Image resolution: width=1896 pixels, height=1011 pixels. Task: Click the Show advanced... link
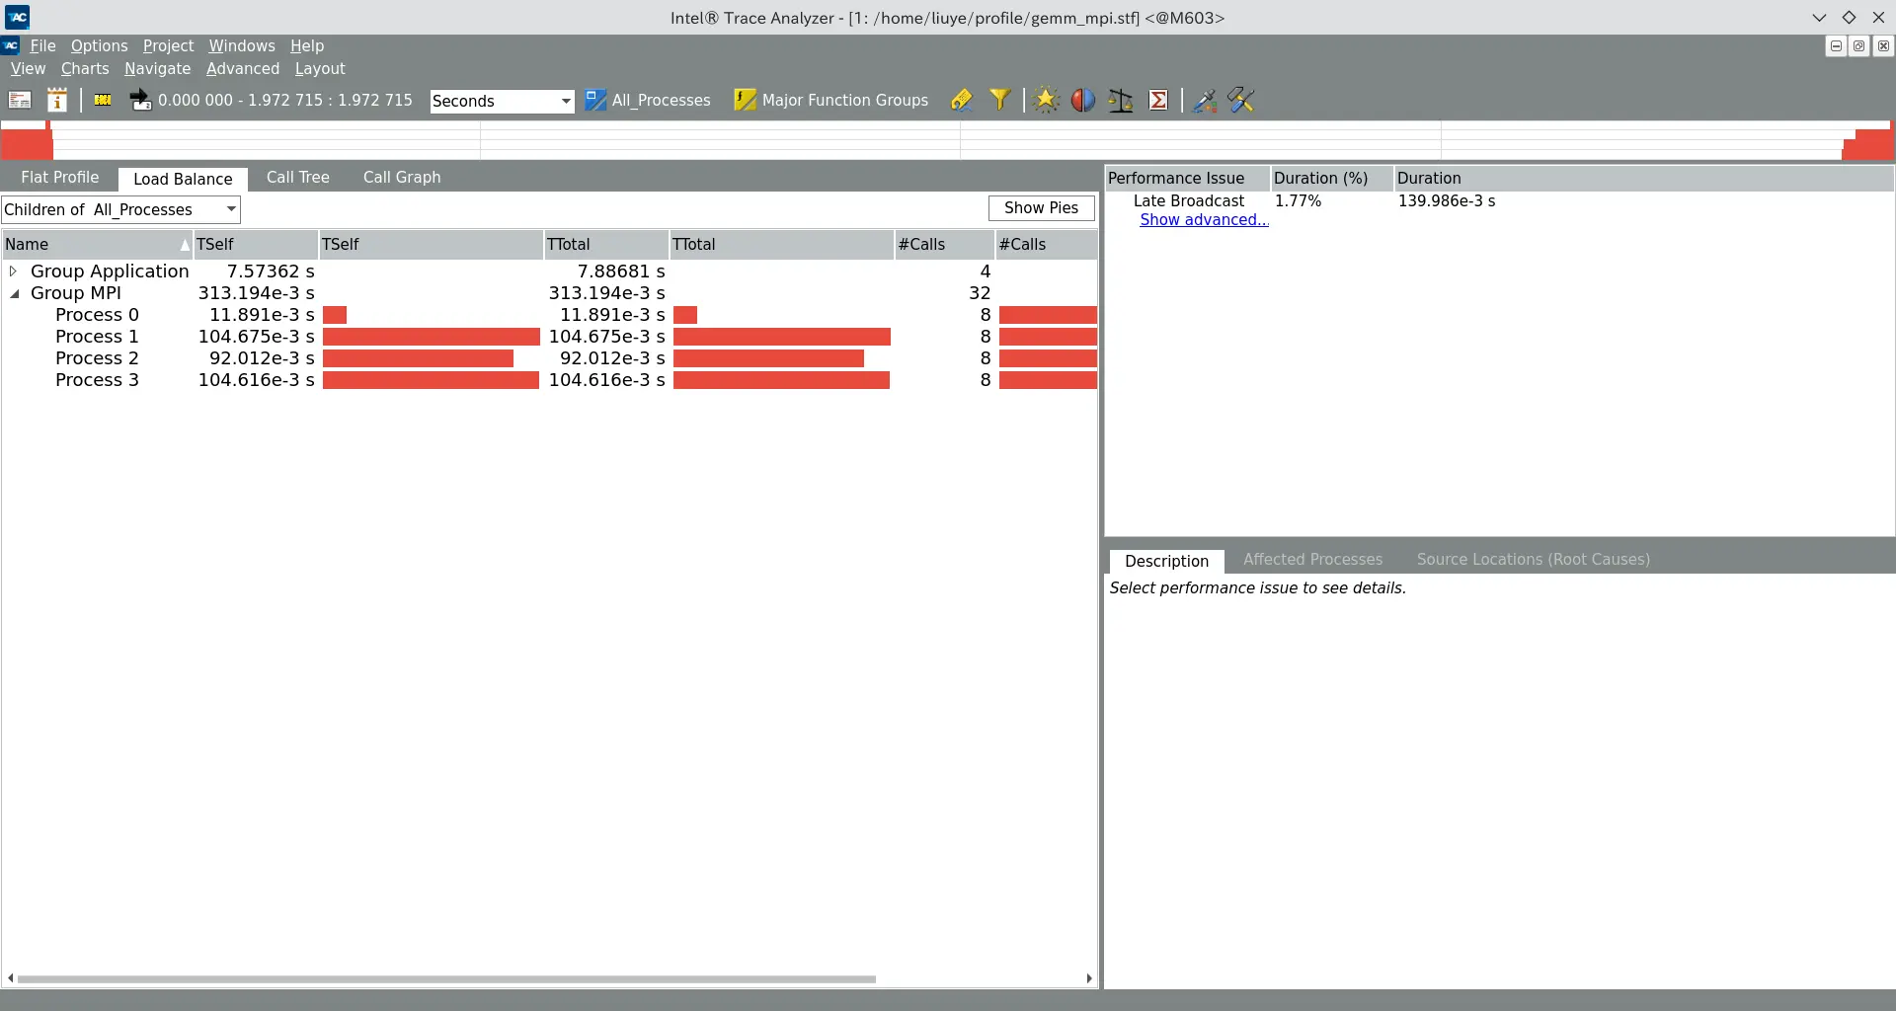pyautogui.click(x=1204, y=220)
